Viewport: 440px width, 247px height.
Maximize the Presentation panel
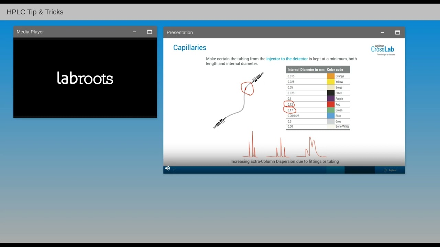click(397, 33)
